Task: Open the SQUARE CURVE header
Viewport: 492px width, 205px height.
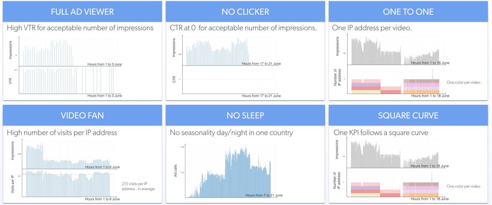Action: (408, 115)
